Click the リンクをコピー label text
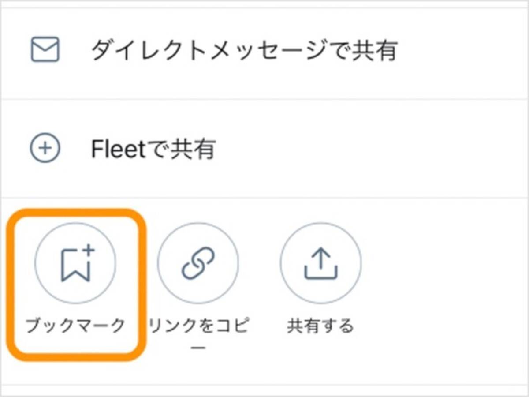Screen dimensions: 529x397 (x=199, y=326)
